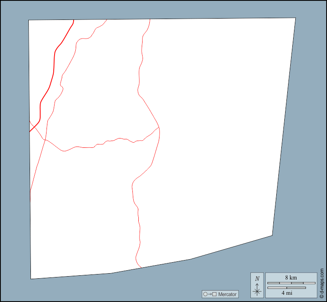Click the kilometer scale bar
Screen dimensions: 327x302
(x=291, y=283)
